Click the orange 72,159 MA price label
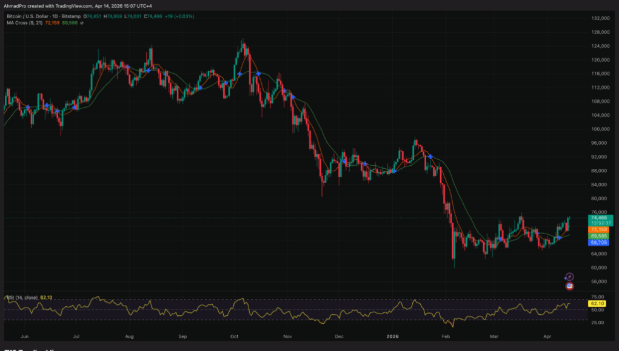Screen dimensions: 619x351 598,230
